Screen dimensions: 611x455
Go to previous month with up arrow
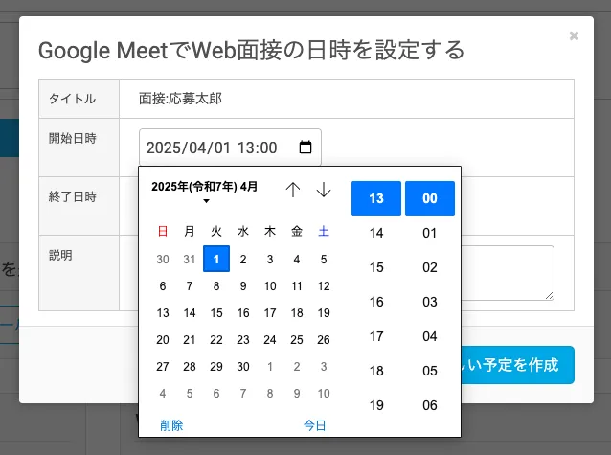(x=293, y=190)
